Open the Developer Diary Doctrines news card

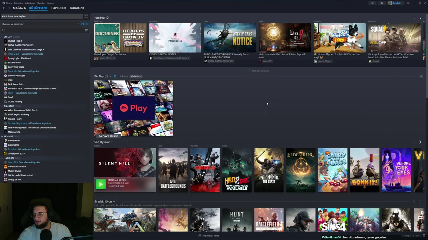(120, 38)
